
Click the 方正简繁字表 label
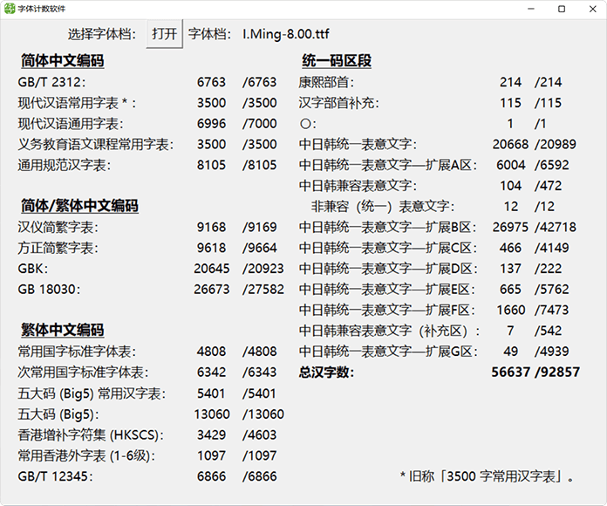(58, 248)
